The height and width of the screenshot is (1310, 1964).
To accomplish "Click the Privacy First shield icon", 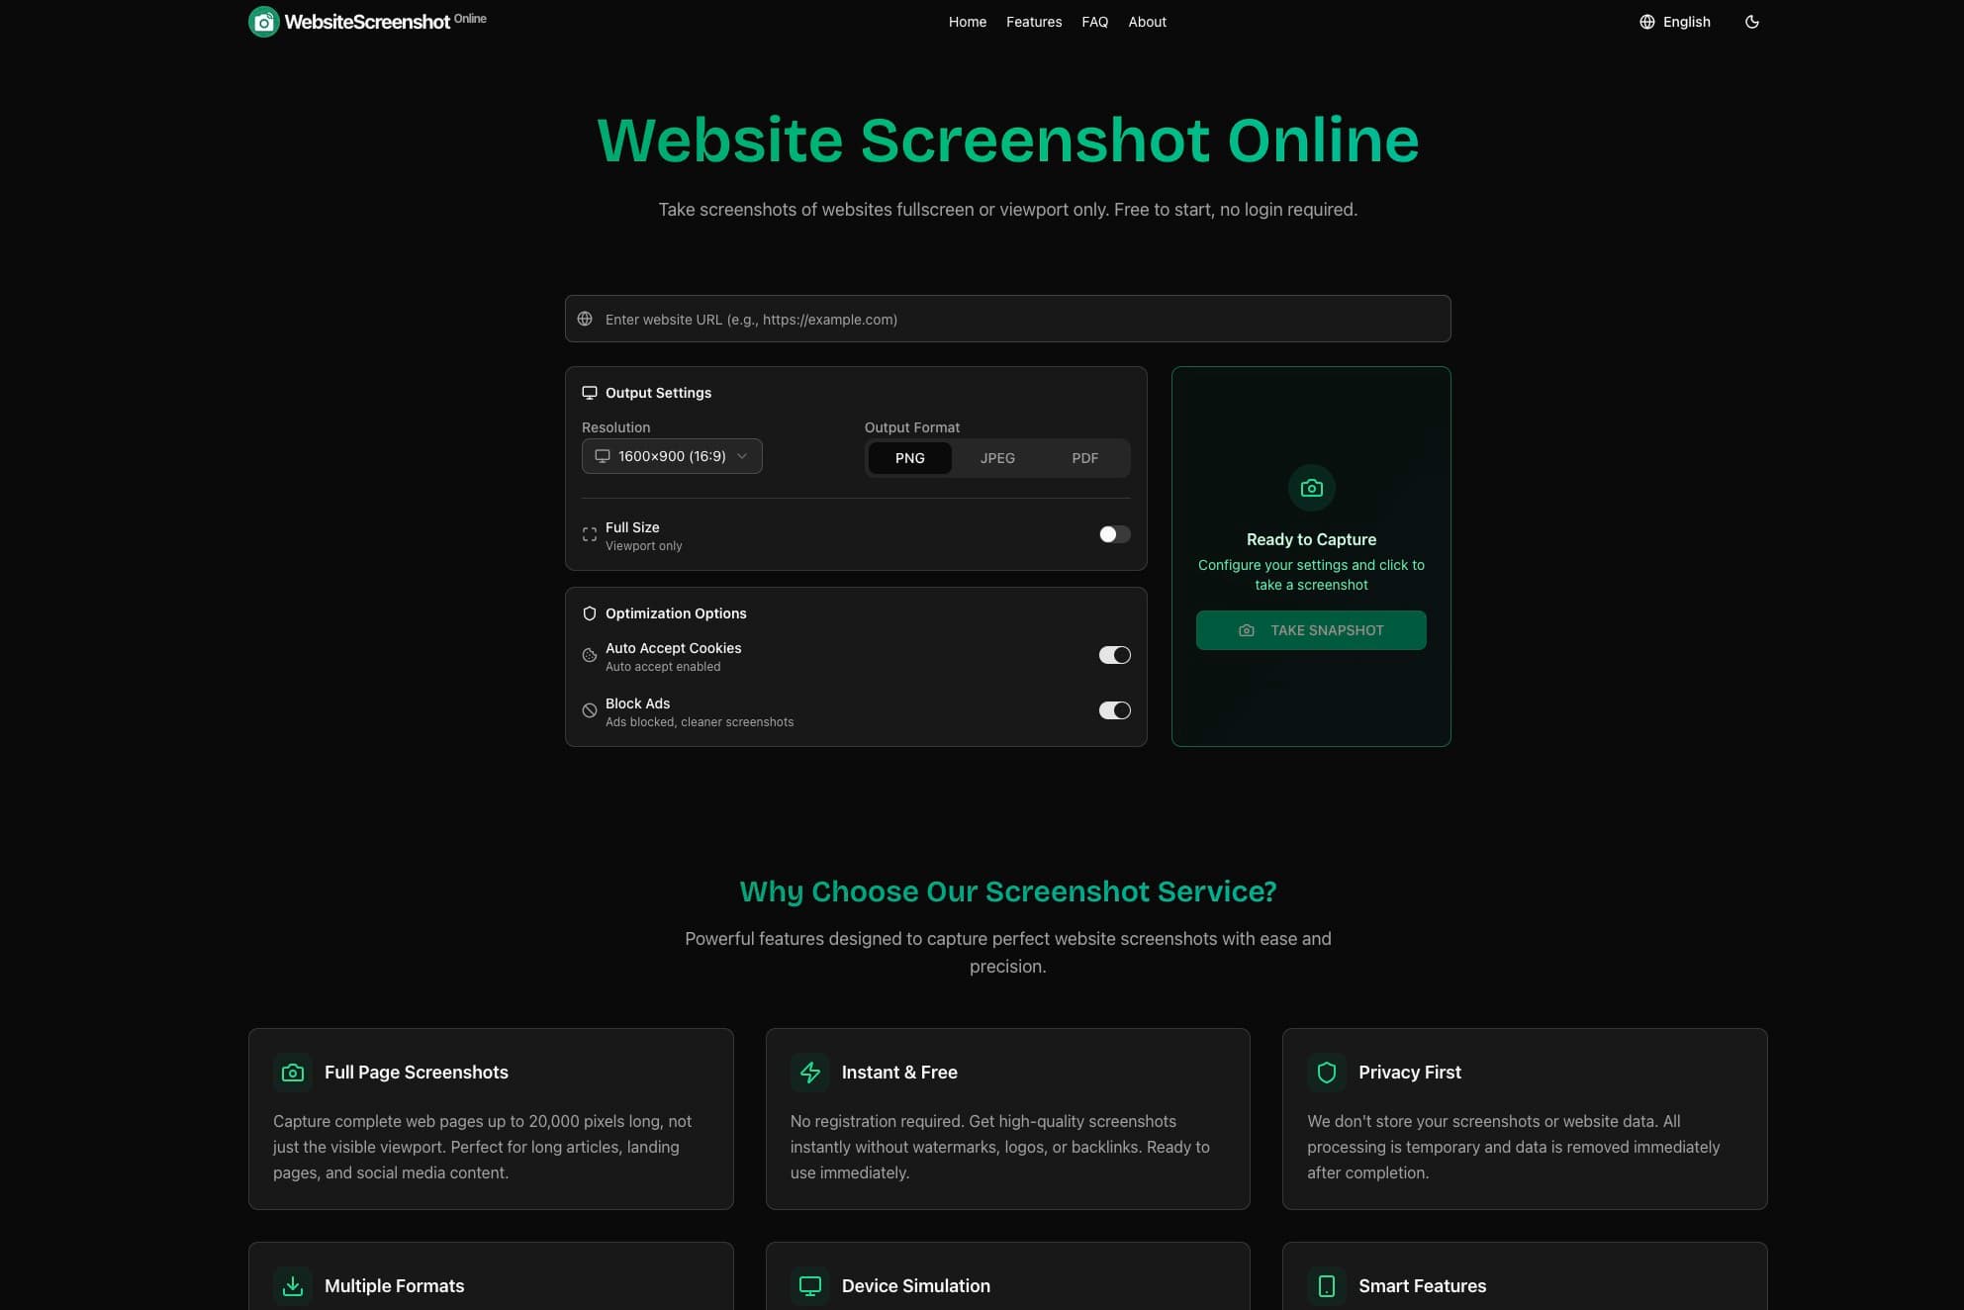I will click(1327, 1073).
